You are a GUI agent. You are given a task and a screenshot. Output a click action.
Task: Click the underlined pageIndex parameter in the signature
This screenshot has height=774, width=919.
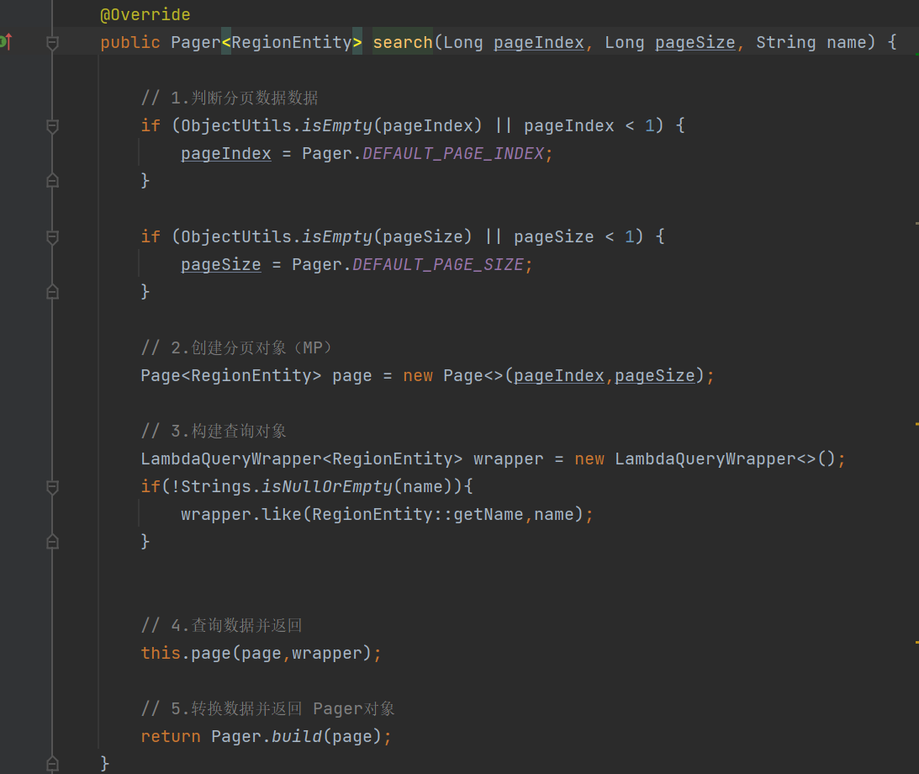(538, 42)
